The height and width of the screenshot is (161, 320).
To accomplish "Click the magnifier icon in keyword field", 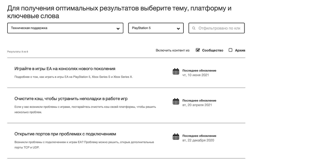I will (x=194, y=28).
